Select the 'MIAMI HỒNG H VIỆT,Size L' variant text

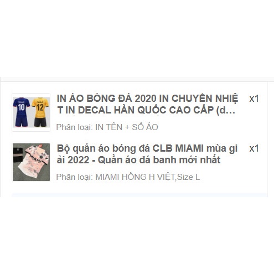point(148,177)
